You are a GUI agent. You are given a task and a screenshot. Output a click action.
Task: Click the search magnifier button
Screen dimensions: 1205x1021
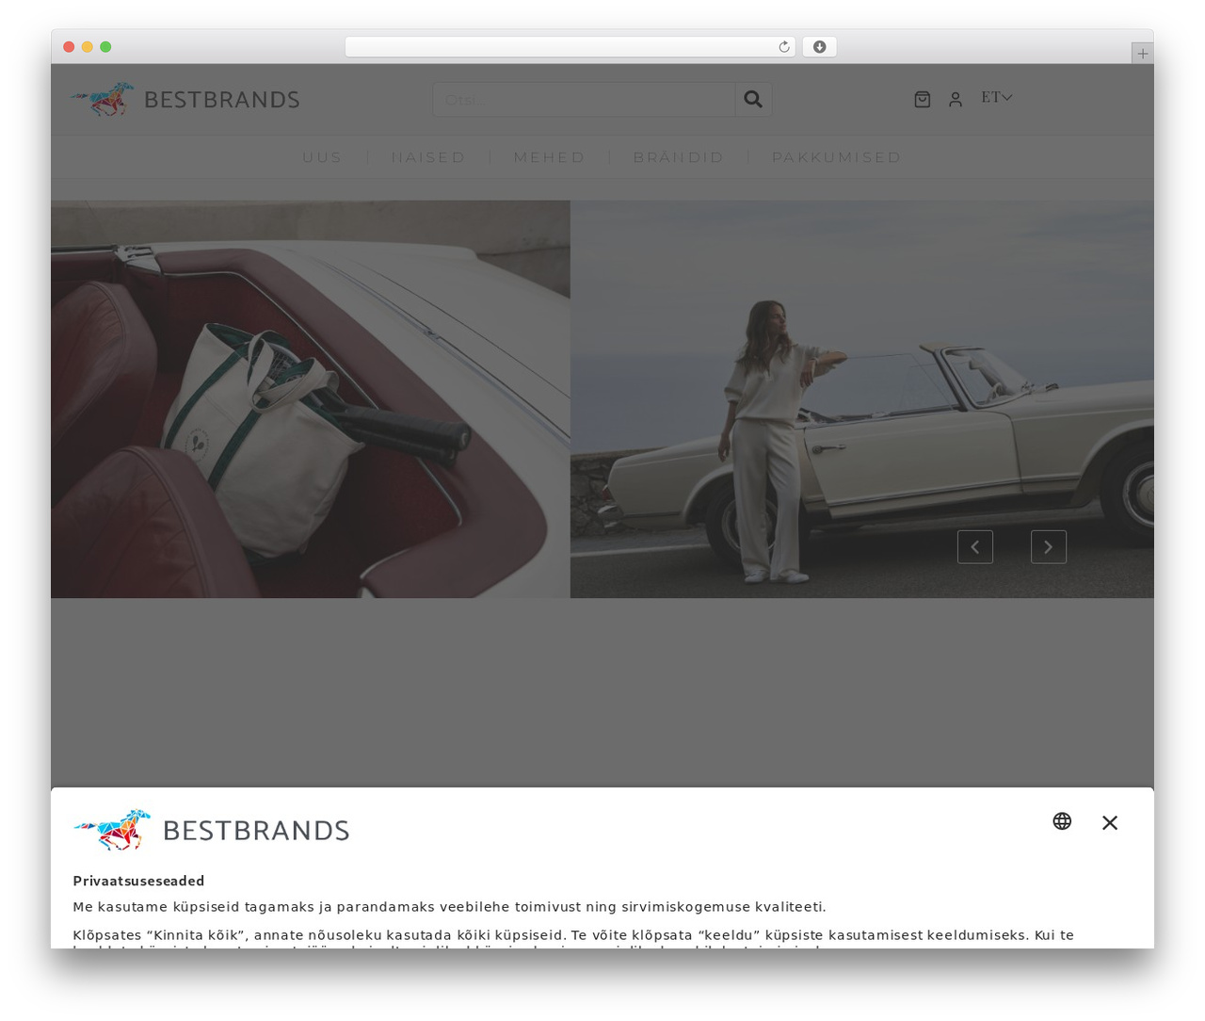(x=753, y=99)
